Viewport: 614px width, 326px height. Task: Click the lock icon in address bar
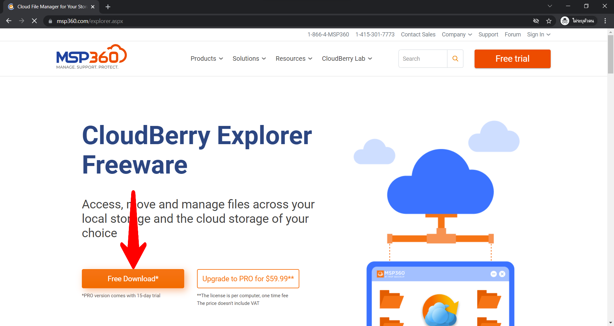(50, 21)
